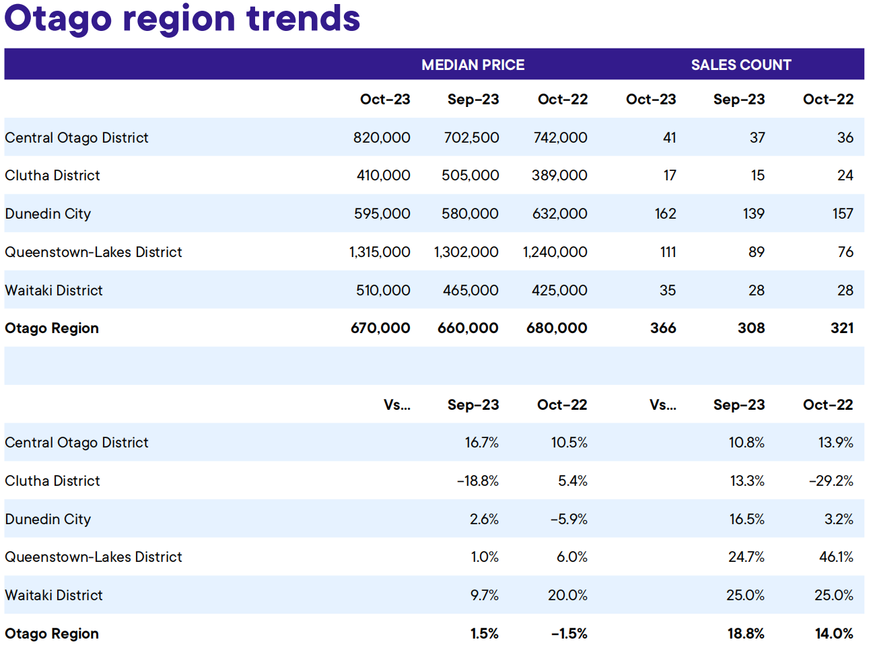Click Central Otago median price 820,000
Image resolution: width=869 pixels, height=650 pixels.
(382, 137)
